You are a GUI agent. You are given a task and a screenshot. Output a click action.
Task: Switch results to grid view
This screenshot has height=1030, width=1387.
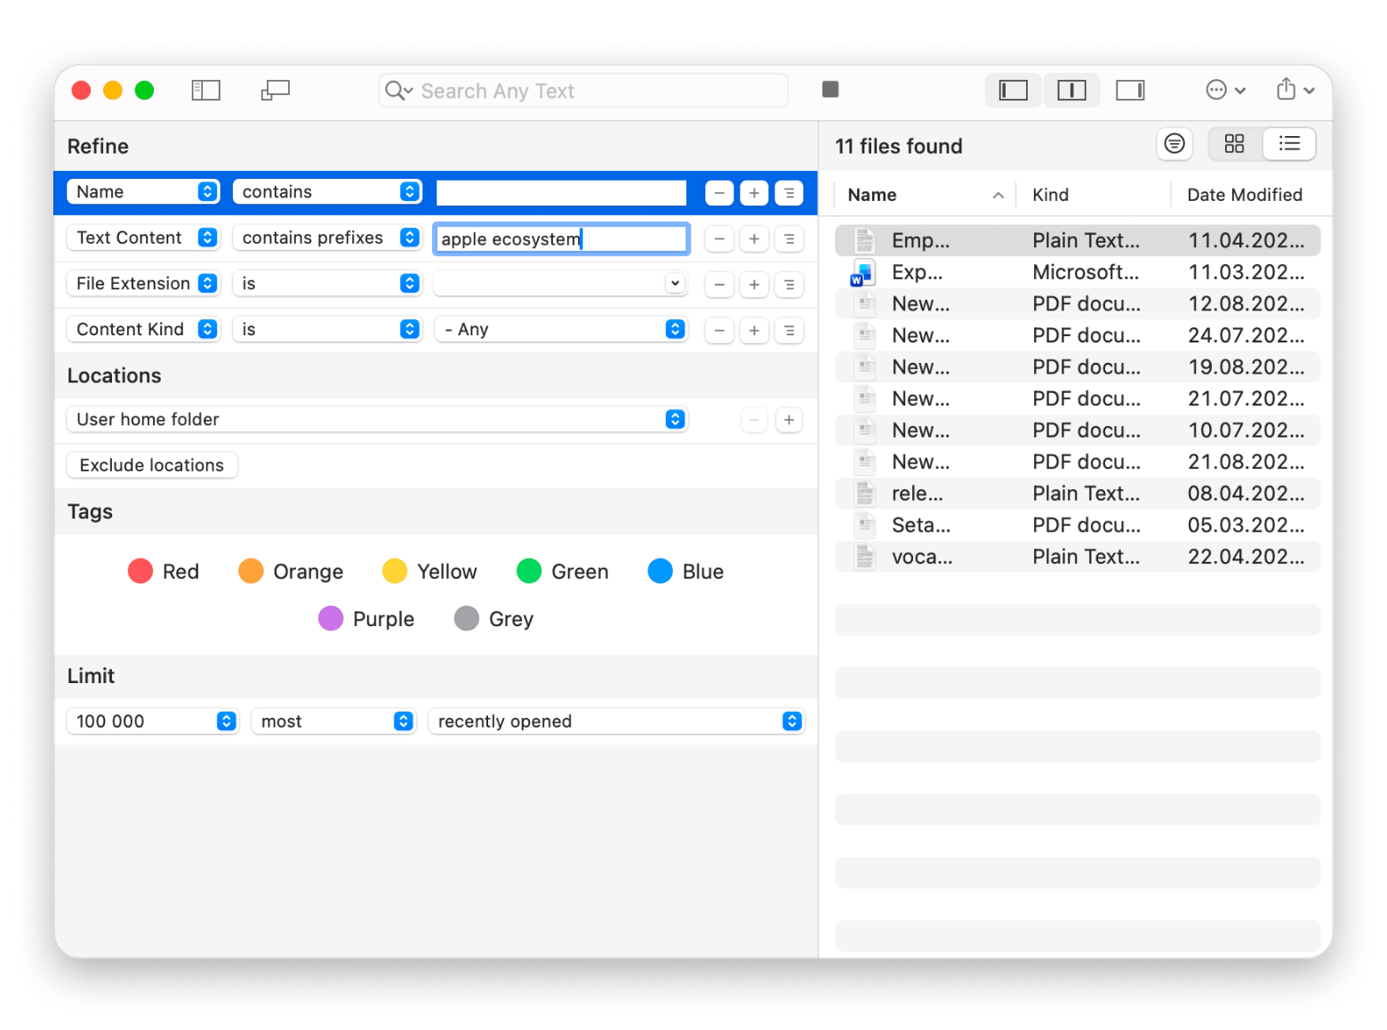(x=1234, y=143)
